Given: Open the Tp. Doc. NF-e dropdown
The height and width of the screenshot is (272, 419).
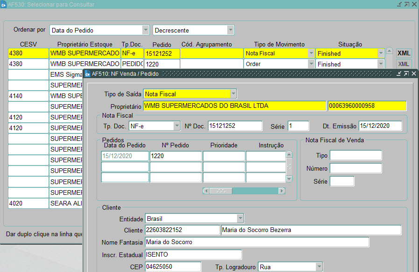Looking at the screenshot, I should (x=177, y=126).
